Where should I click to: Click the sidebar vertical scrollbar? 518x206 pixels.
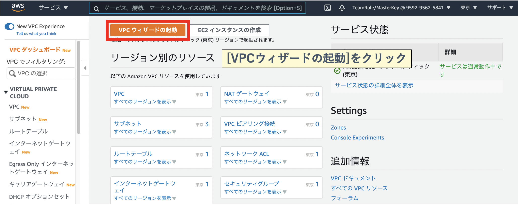click(x=78, y=87)
